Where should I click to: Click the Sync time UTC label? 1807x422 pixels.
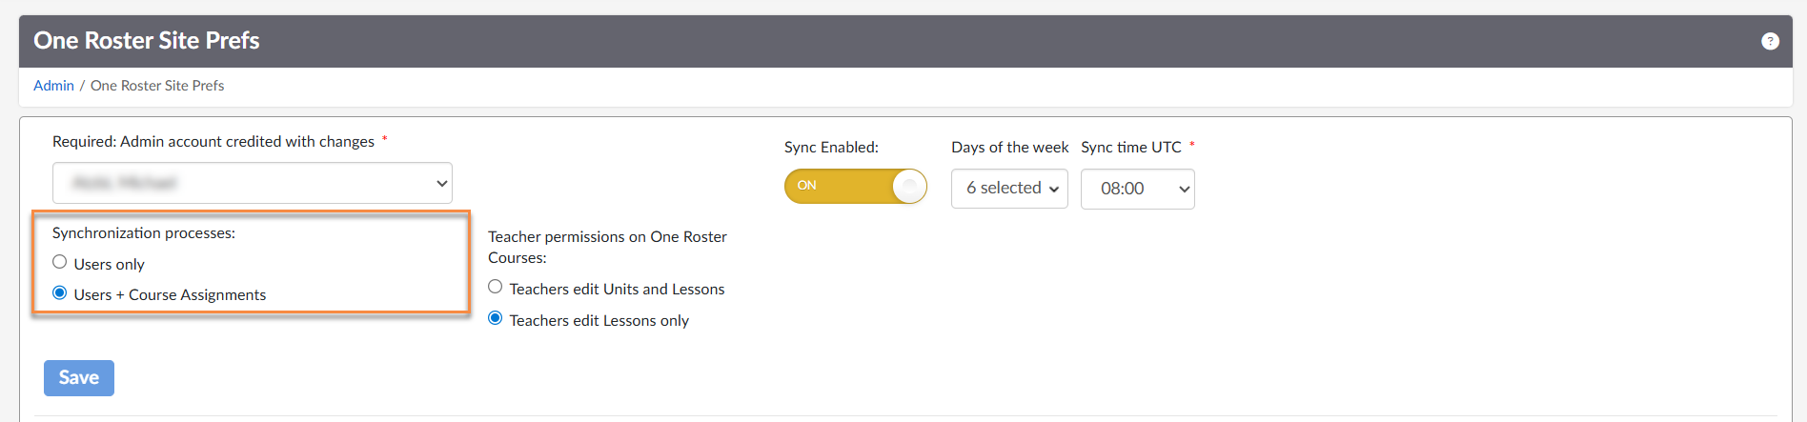(1130, 148)
